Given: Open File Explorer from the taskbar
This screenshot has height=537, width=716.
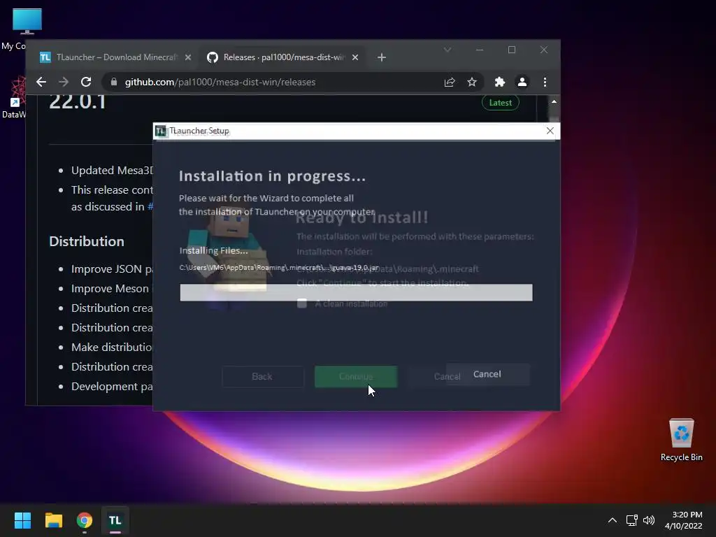Looking at the screenshot, I should click(x=53, y=520).
